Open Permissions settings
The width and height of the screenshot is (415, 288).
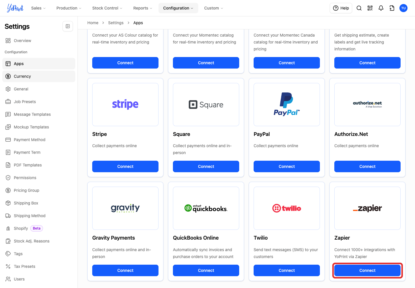tap(39, 178)
